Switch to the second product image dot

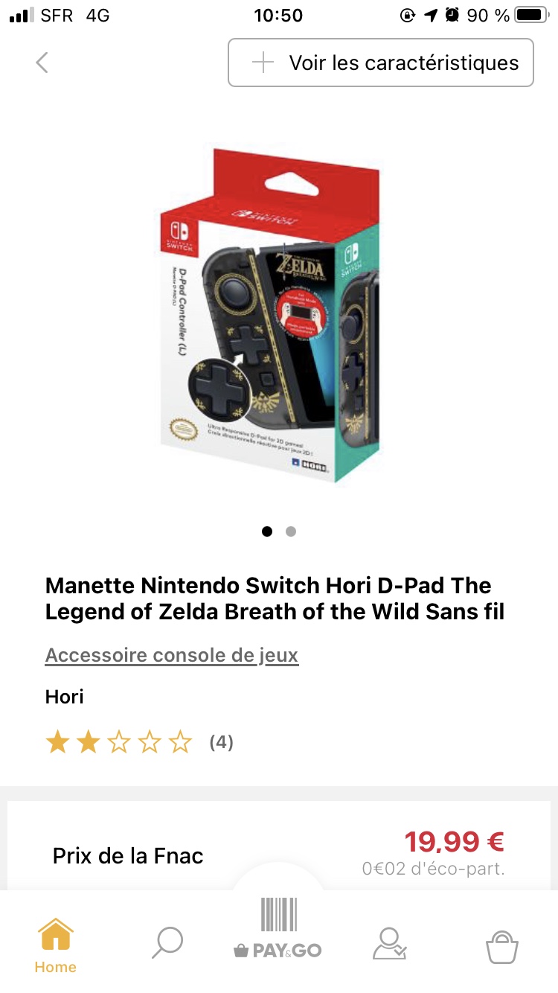[x=291, y=531]
